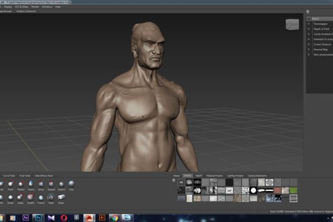
Task: Select the Pinch sculpt tool
Action: (11, 184)
